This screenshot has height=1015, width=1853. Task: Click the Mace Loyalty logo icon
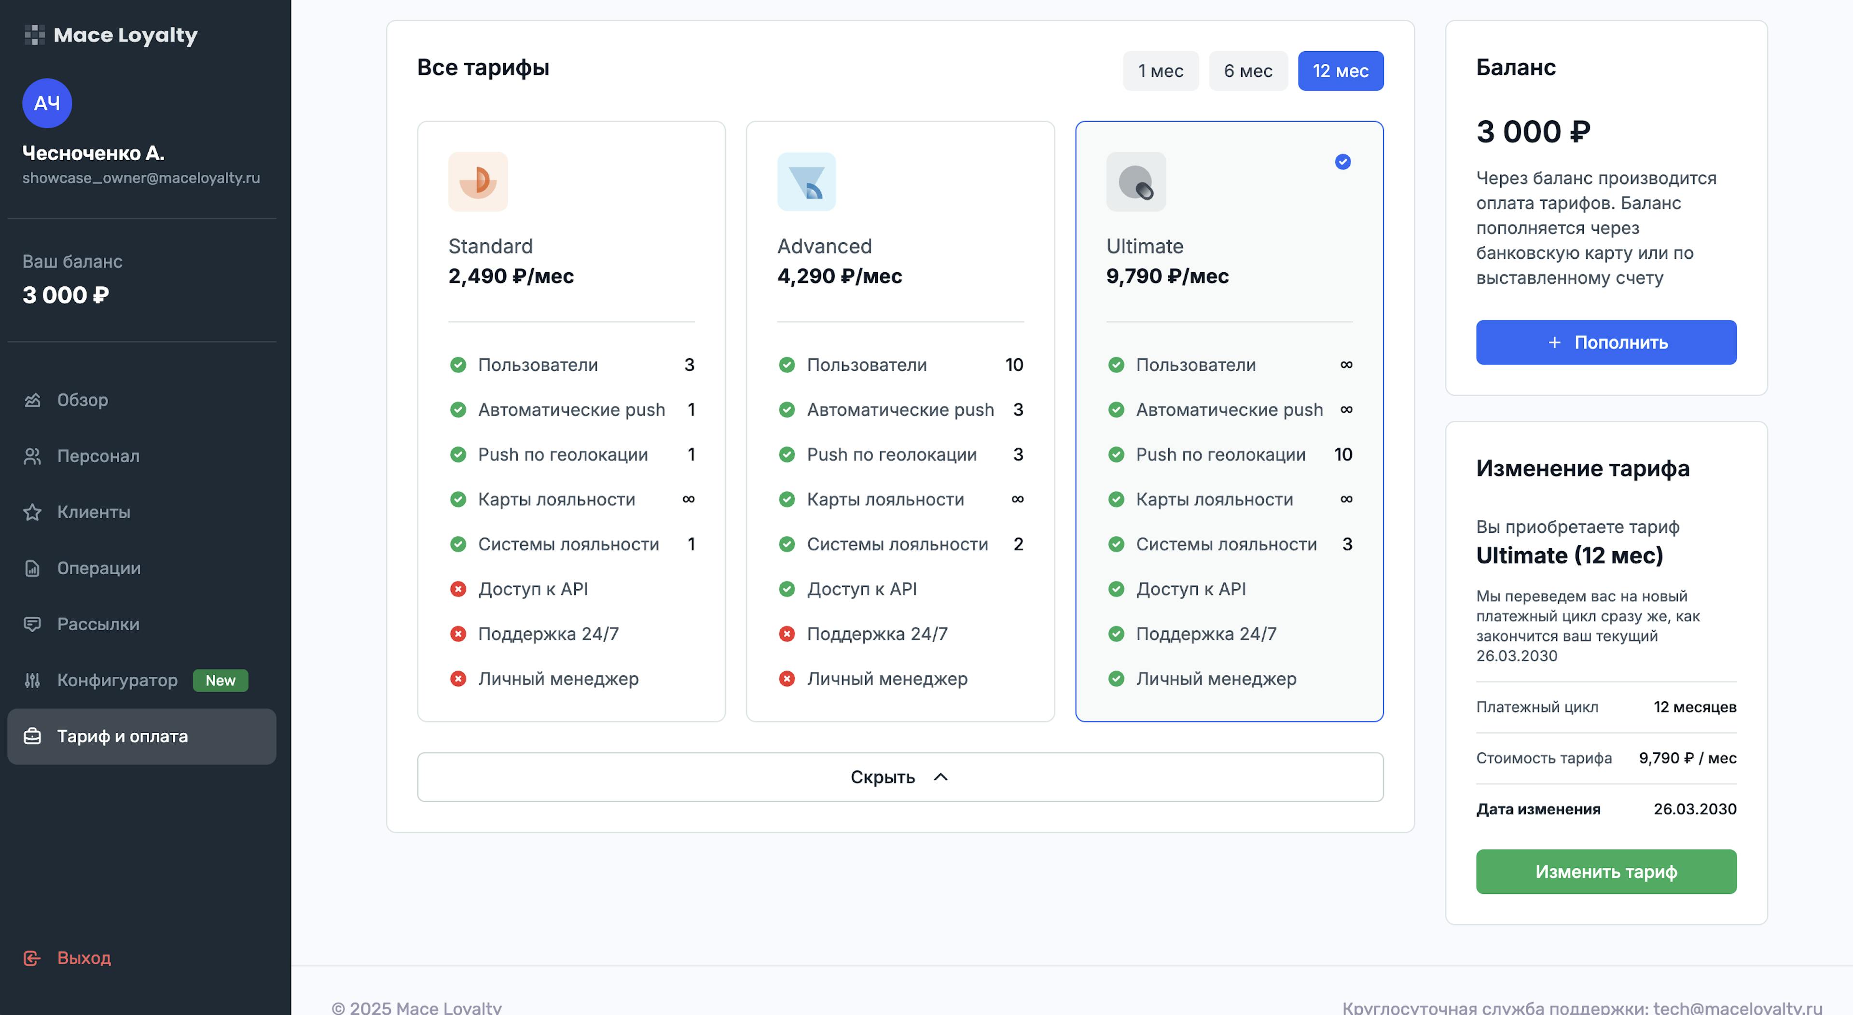pyautogui.click(x=35, y=35)
